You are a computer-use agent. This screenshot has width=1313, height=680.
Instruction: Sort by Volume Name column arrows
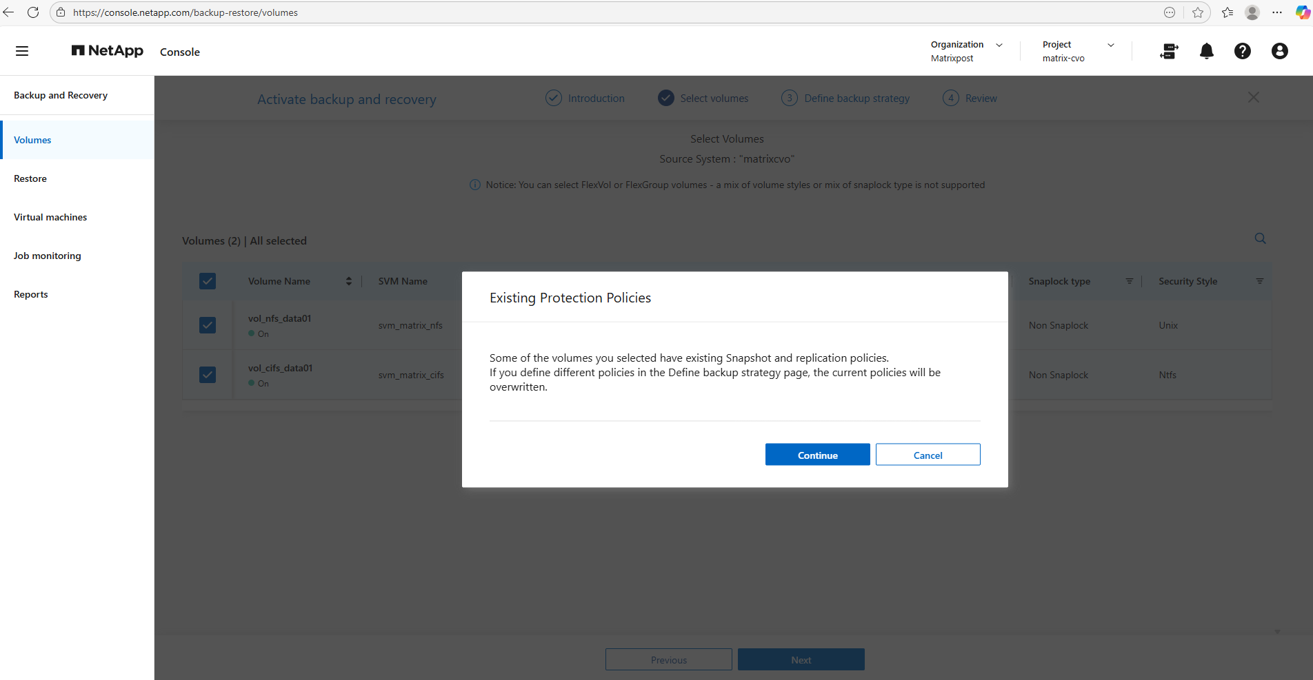349,281
